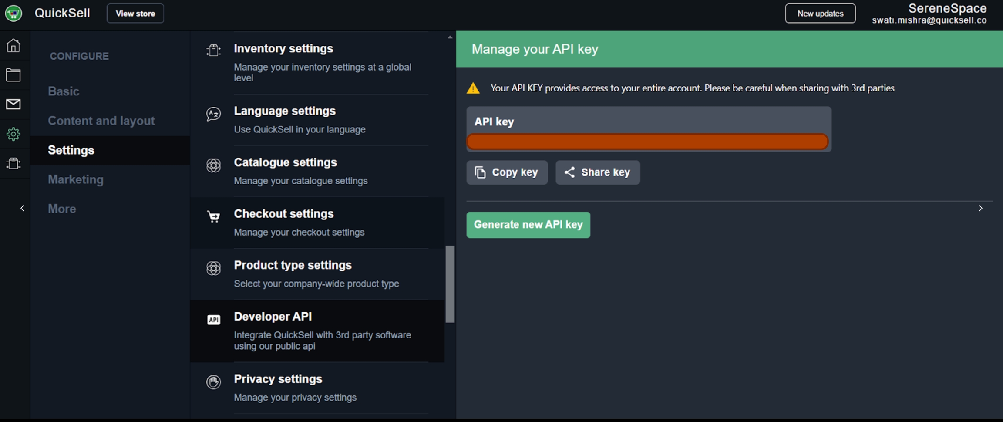Generate new API key
The height and width of the screenshot is (422, 1003).
click(x=528, y=225)
